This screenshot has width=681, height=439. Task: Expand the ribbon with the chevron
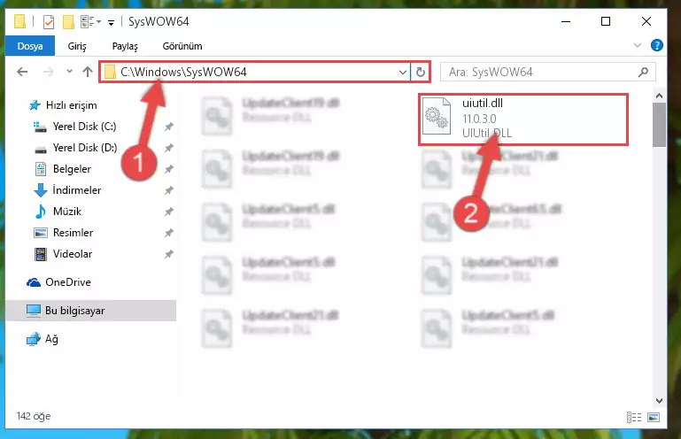[x=637, y=45]
